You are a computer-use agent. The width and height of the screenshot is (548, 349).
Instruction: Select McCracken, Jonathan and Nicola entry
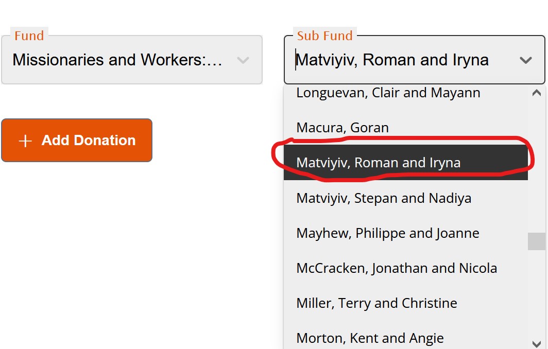(397, 268)
